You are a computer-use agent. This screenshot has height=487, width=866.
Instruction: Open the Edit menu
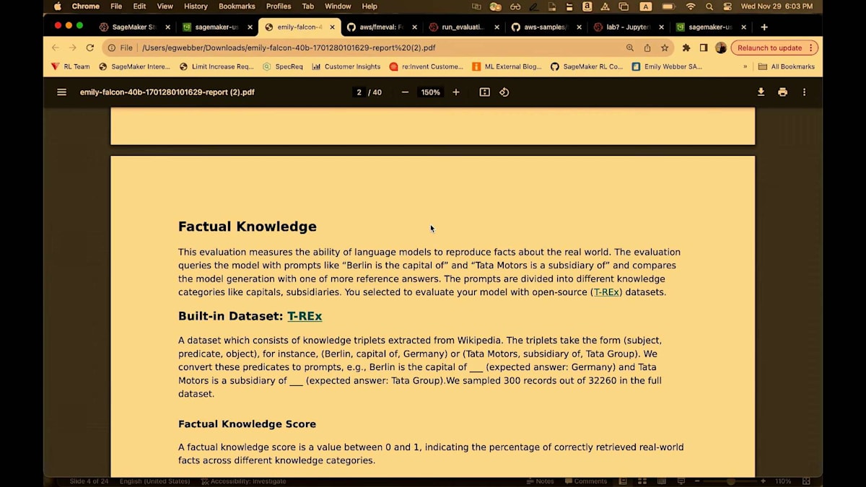tap(139, 6)
